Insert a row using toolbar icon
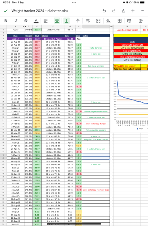 point(129,21)
